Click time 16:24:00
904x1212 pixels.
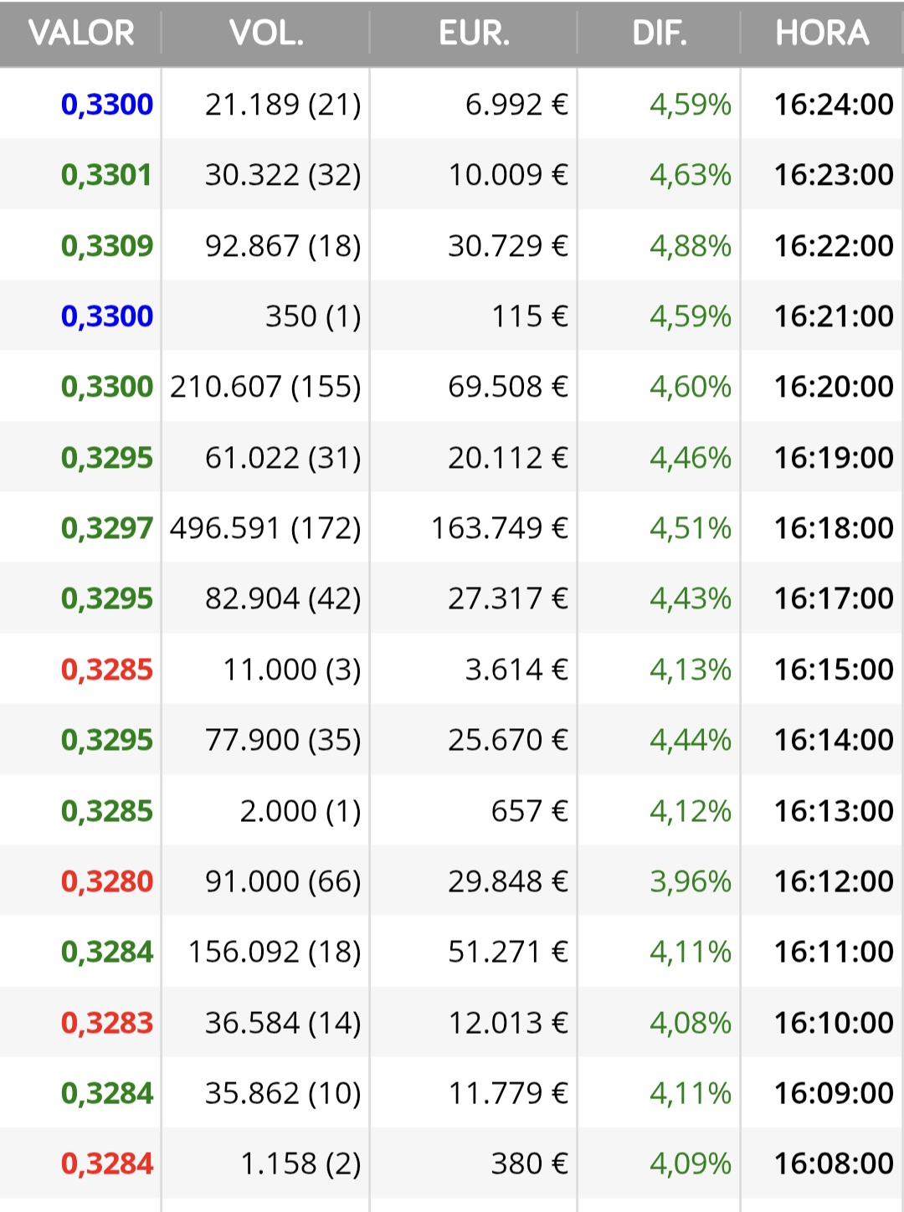coord(834,105)
